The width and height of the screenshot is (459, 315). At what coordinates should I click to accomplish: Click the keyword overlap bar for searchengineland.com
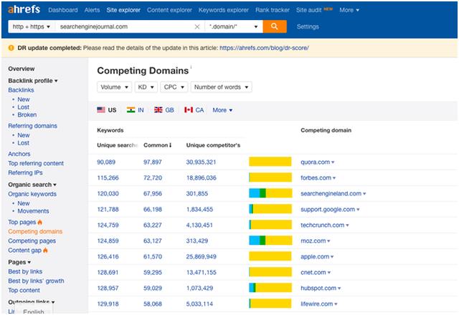(270, 193)
